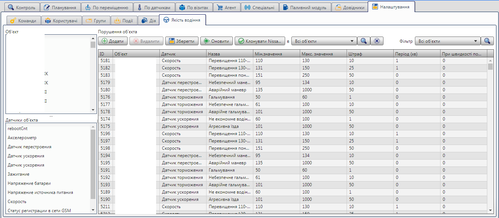499x218 pixels.
Task: Click the filter search magnifier icon
Action: (x=487, y=41)
